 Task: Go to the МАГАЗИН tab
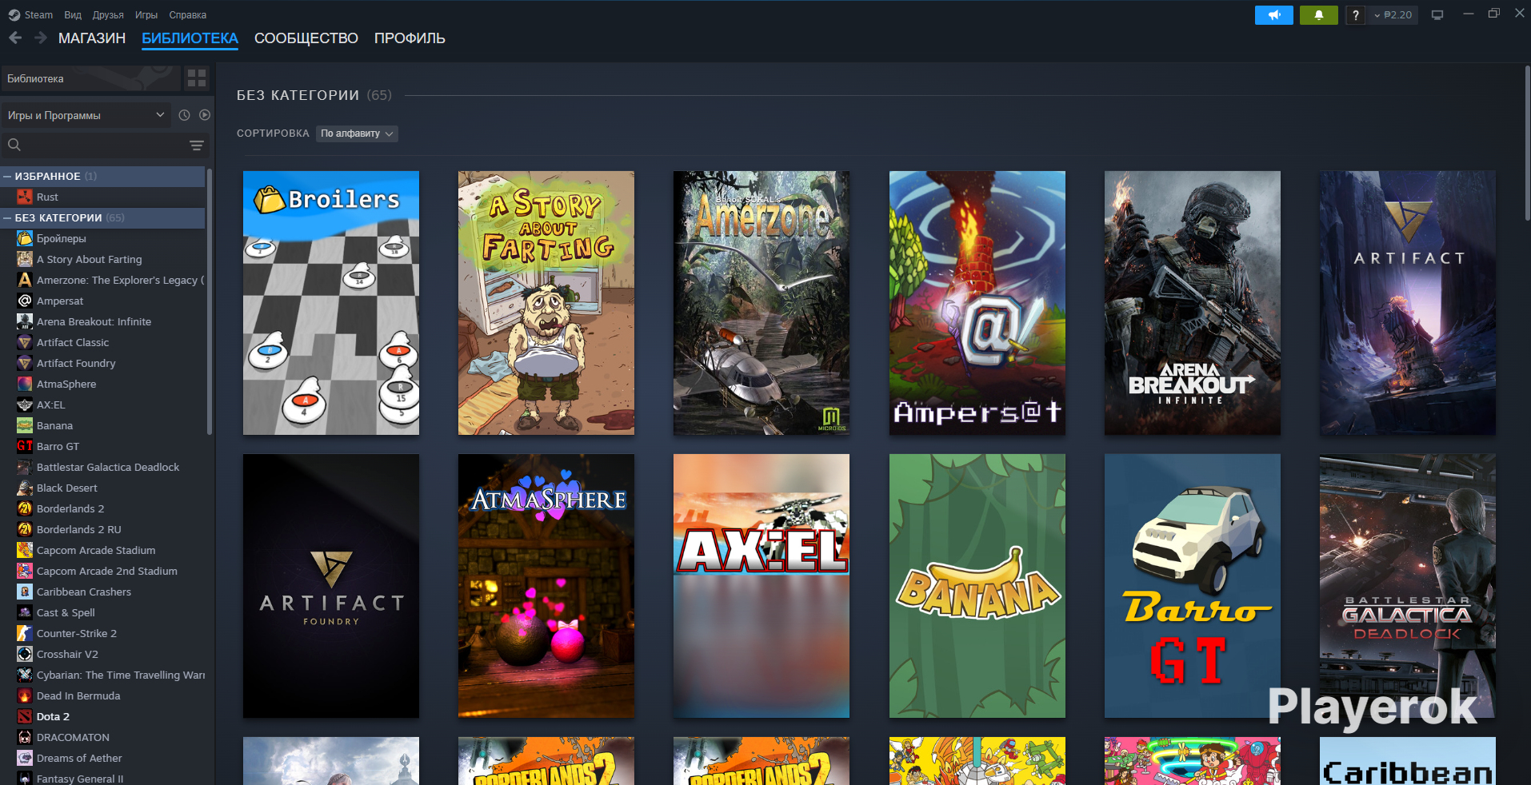click(92, 38)
